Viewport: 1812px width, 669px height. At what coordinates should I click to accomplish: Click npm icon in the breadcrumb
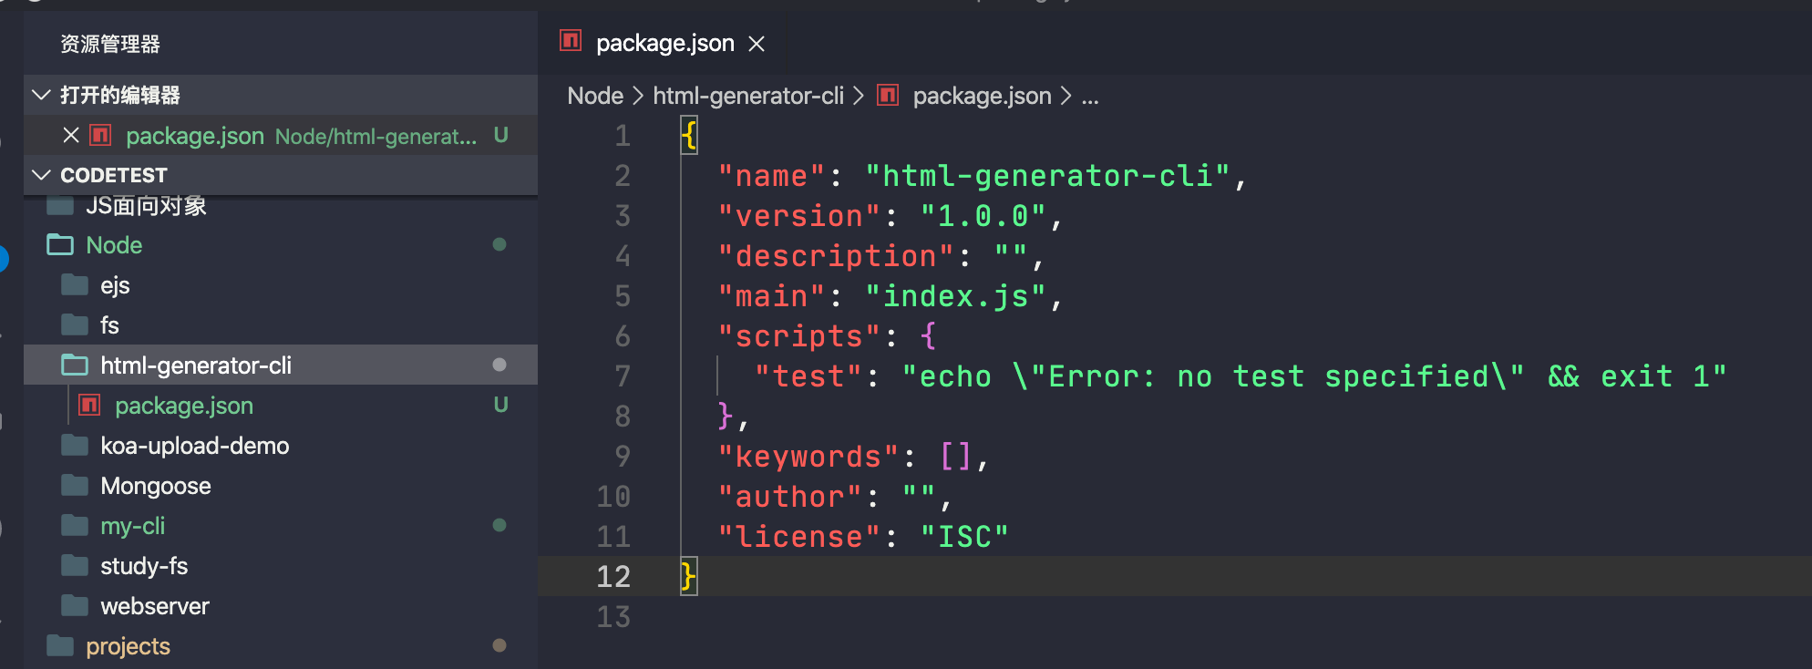click(888, 95)
